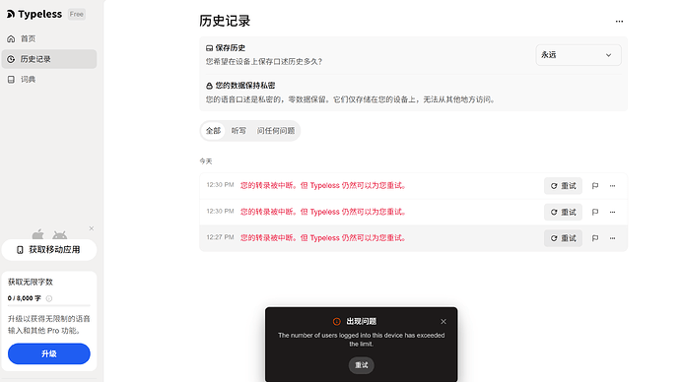Retry the 12:27 PM transcription
This screenshot has height=382, width=680.
point(563,238)
